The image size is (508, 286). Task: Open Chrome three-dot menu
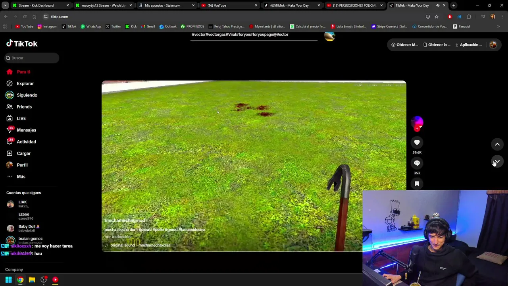click(x=502, y=17)
